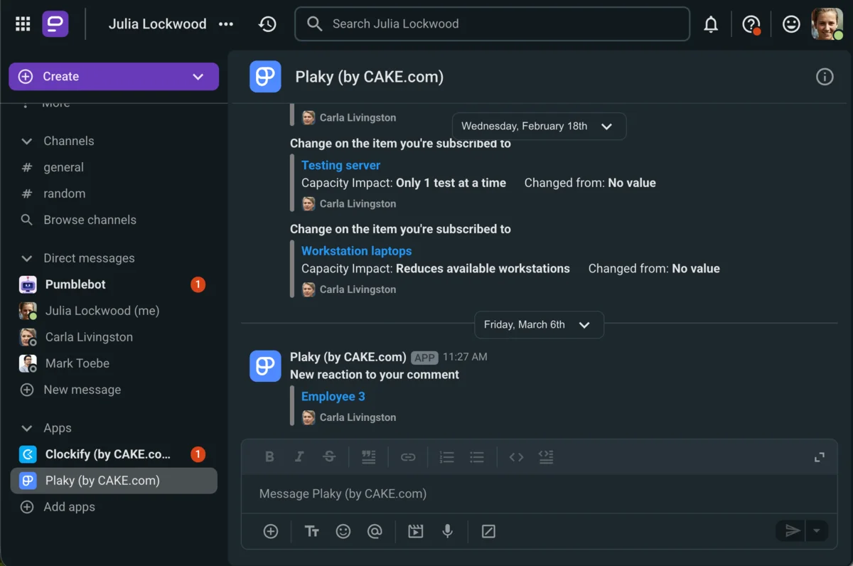Open Wednesday, February 18th date dropdown
This screenshot has width=853, height=566.
[539, 127]
